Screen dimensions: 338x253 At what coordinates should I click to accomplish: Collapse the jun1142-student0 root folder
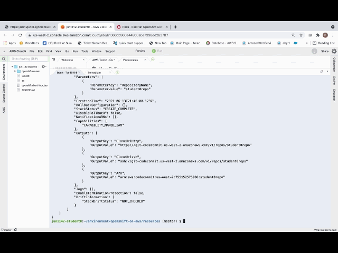[12, 67]
